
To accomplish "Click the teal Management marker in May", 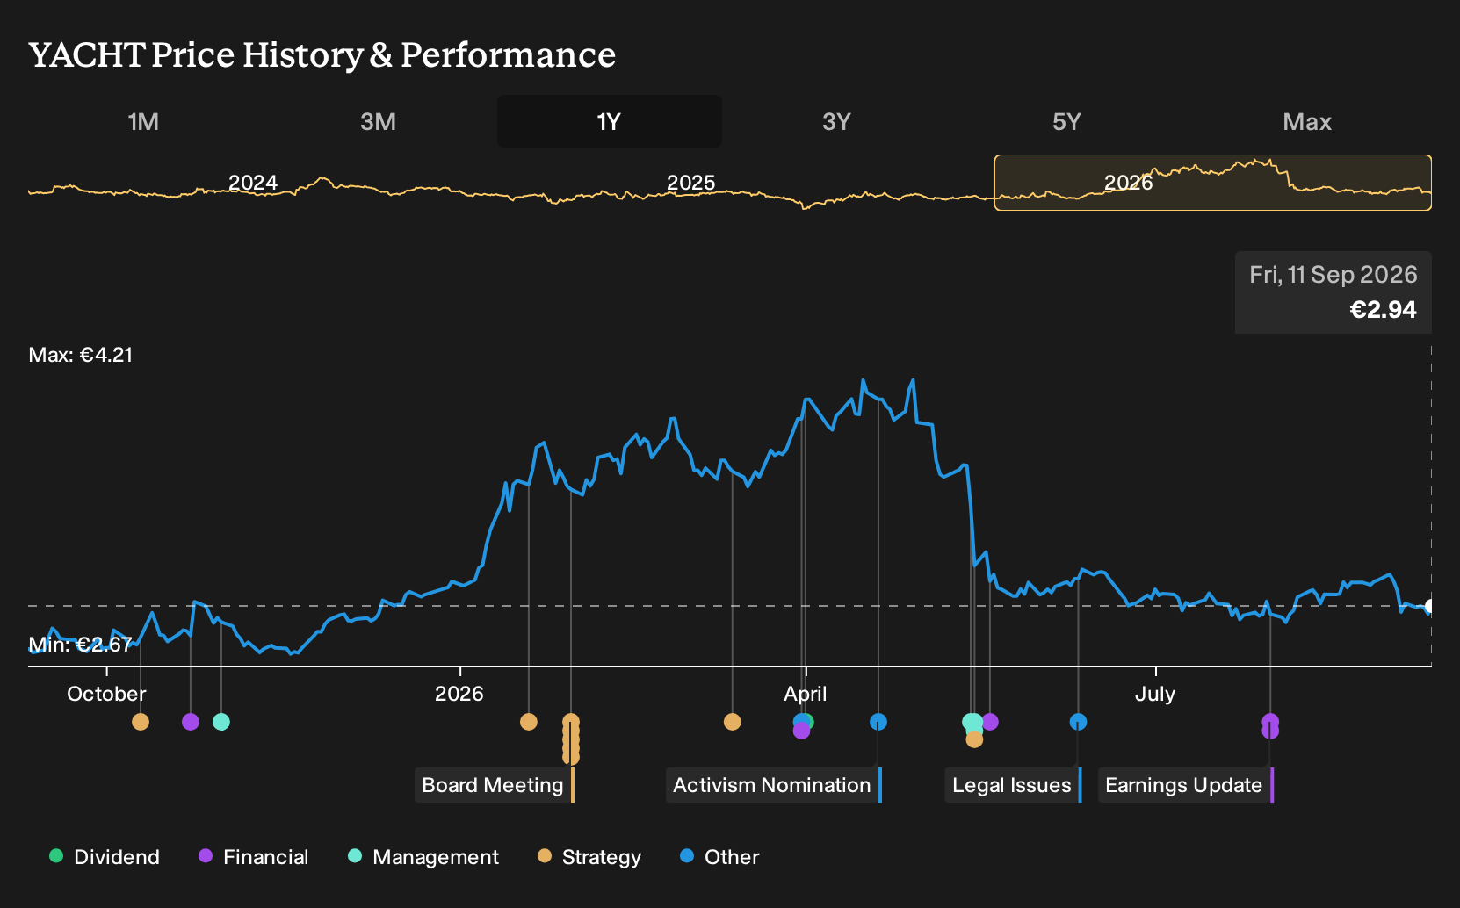I will pyautogui.click(x=972, y=722).
